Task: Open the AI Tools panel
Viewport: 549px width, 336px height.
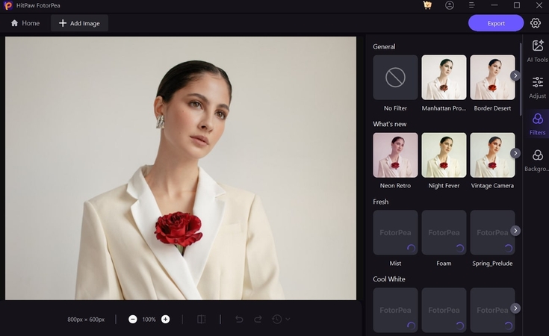Action: (537, 50)
